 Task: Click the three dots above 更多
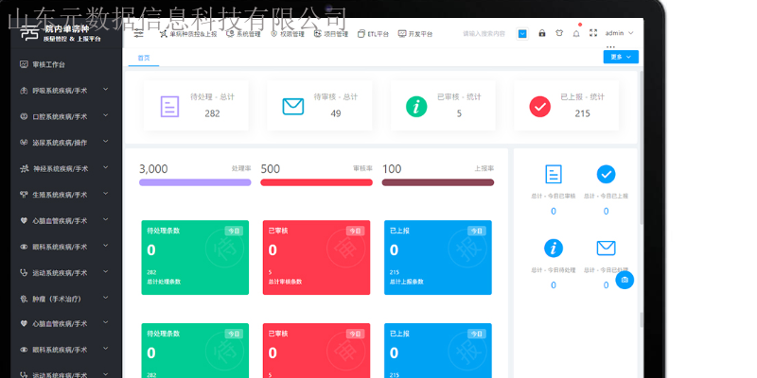610,47
